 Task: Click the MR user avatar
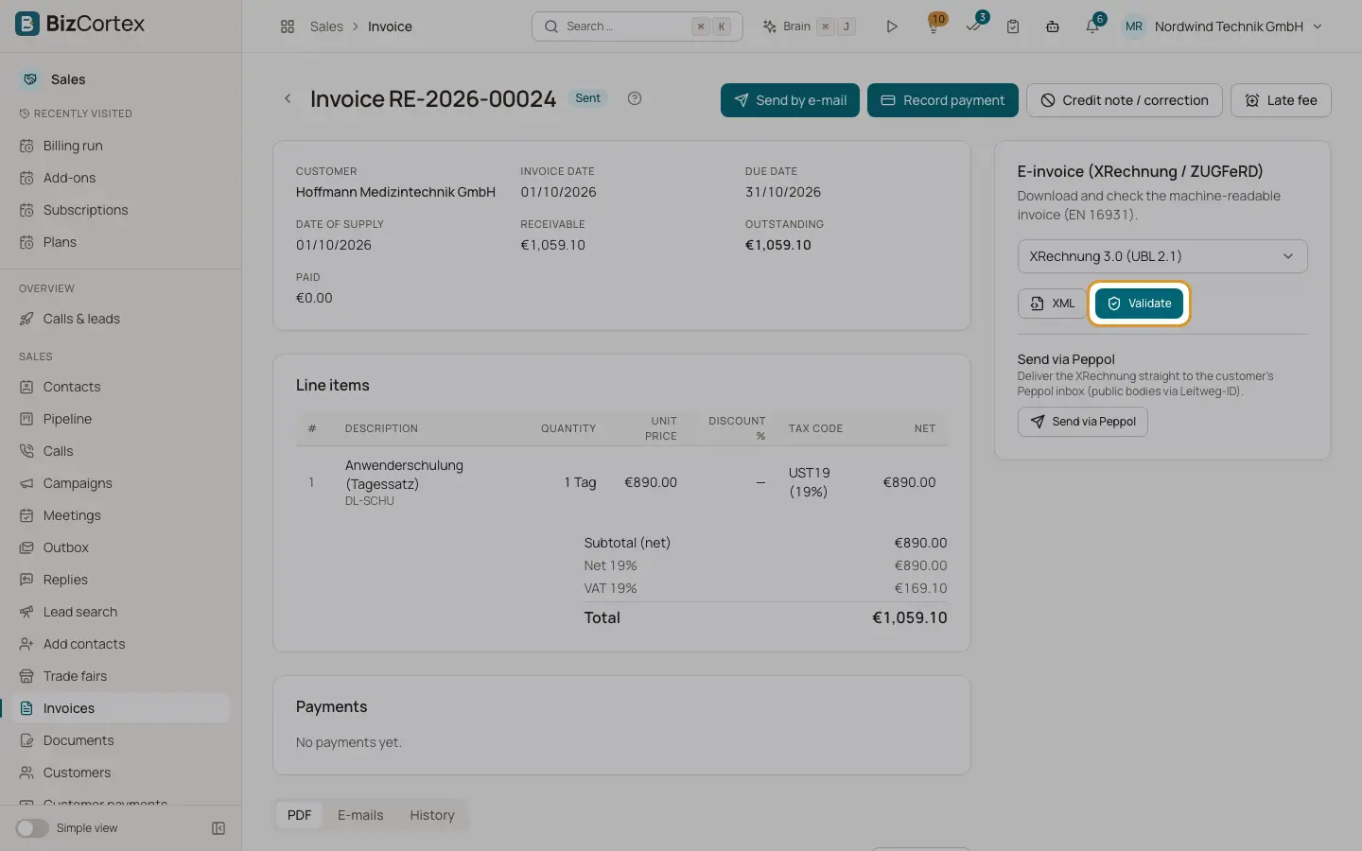tap(1134, 26)
